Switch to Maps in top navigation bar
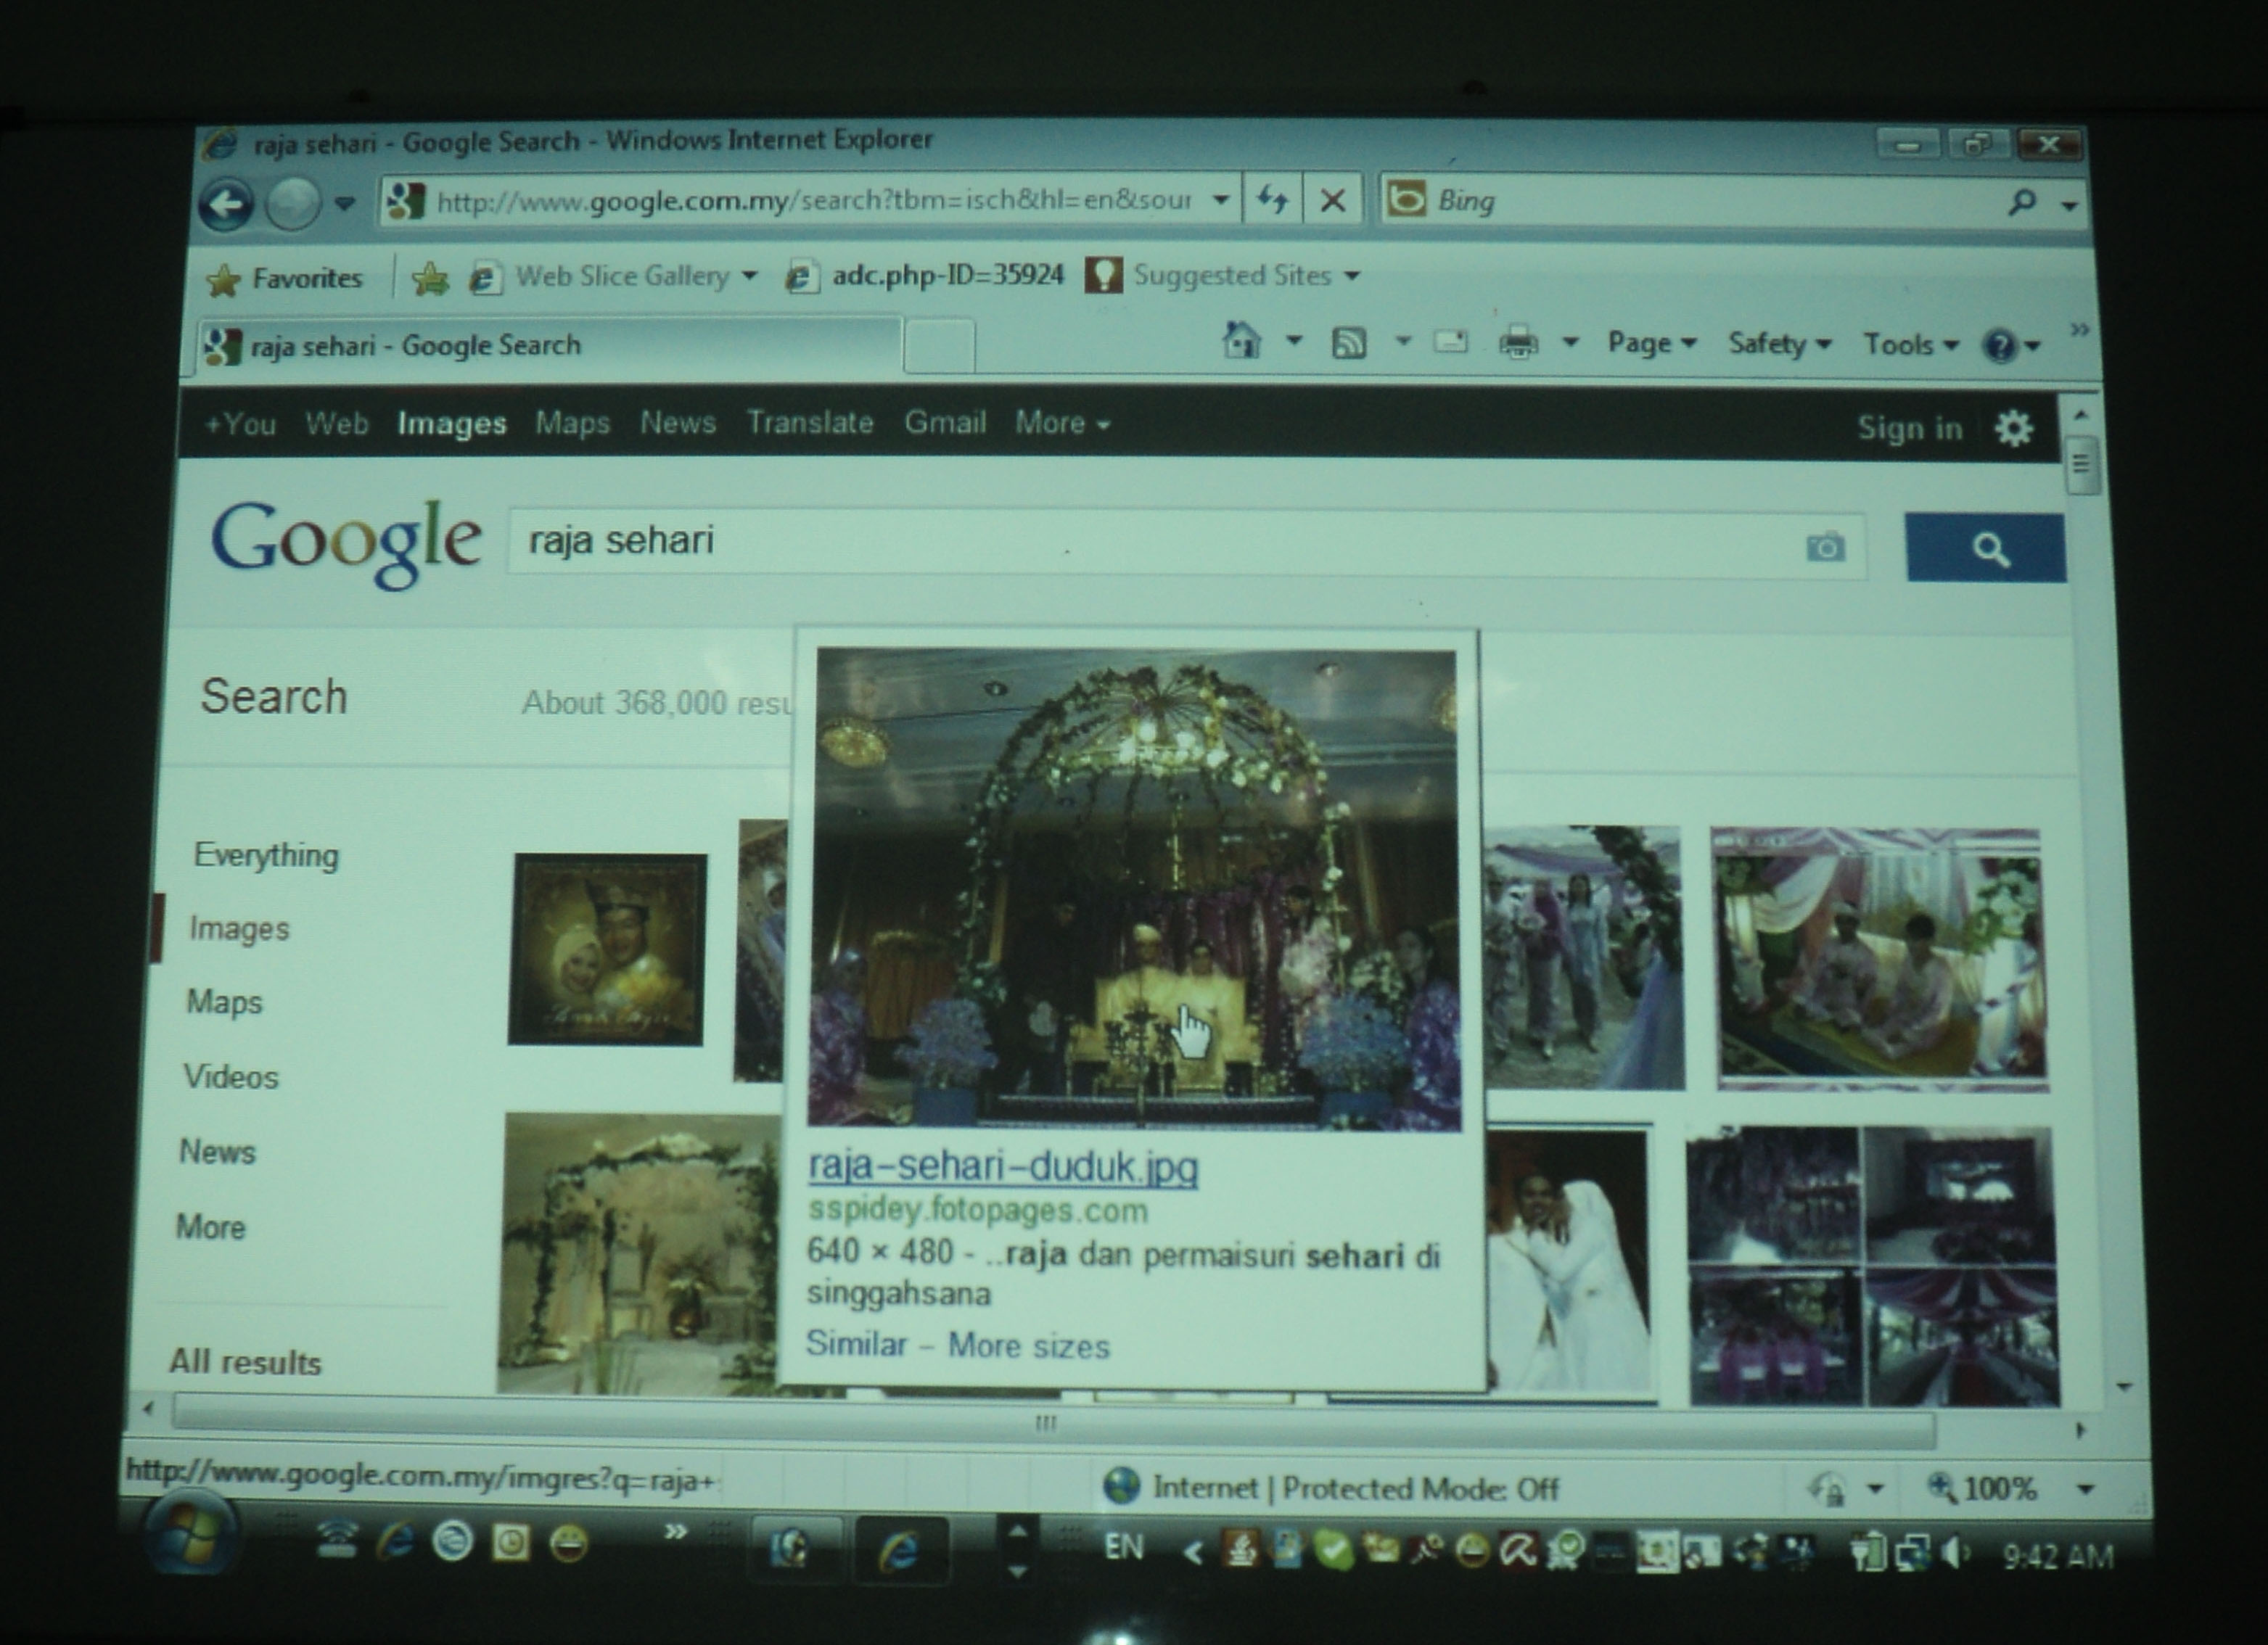 pos(572,423)
